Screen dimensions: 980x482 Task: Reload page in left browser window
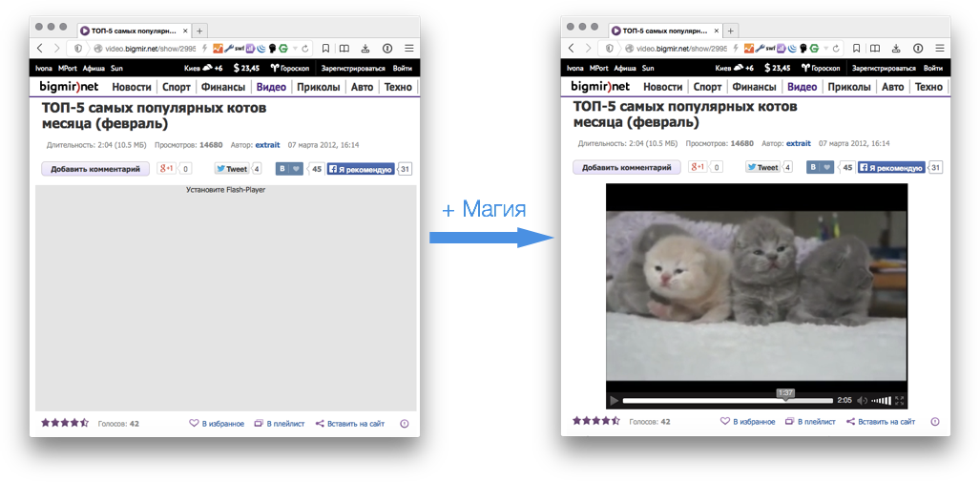point(305,48)
